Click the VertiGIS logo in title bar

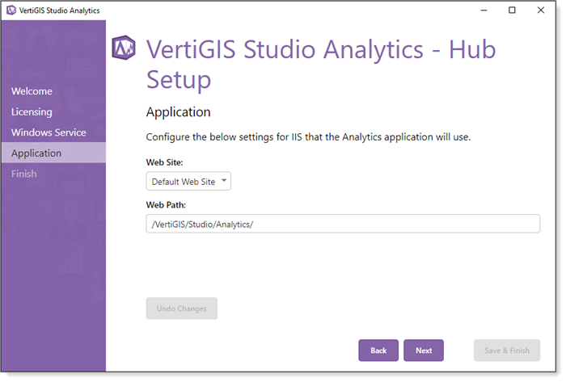(11, 10)
